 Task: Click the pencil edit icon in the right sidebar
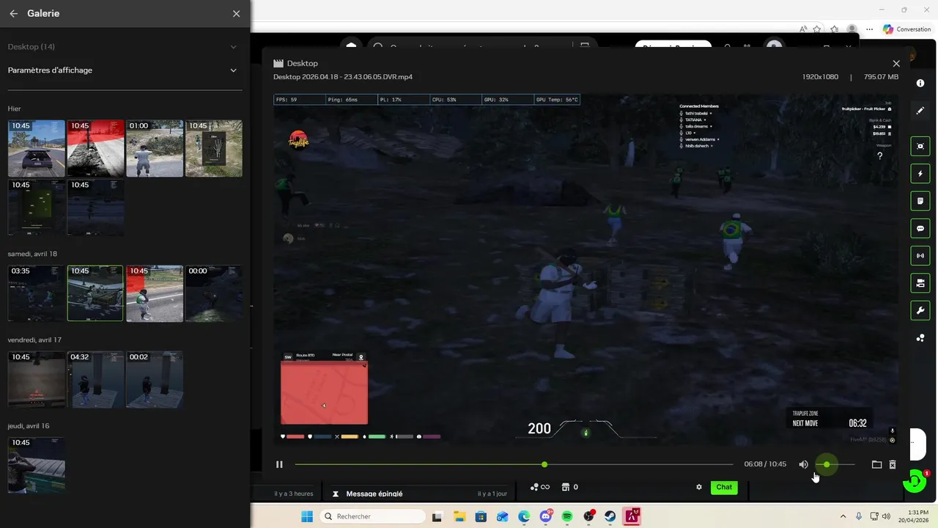click(920, 111)
